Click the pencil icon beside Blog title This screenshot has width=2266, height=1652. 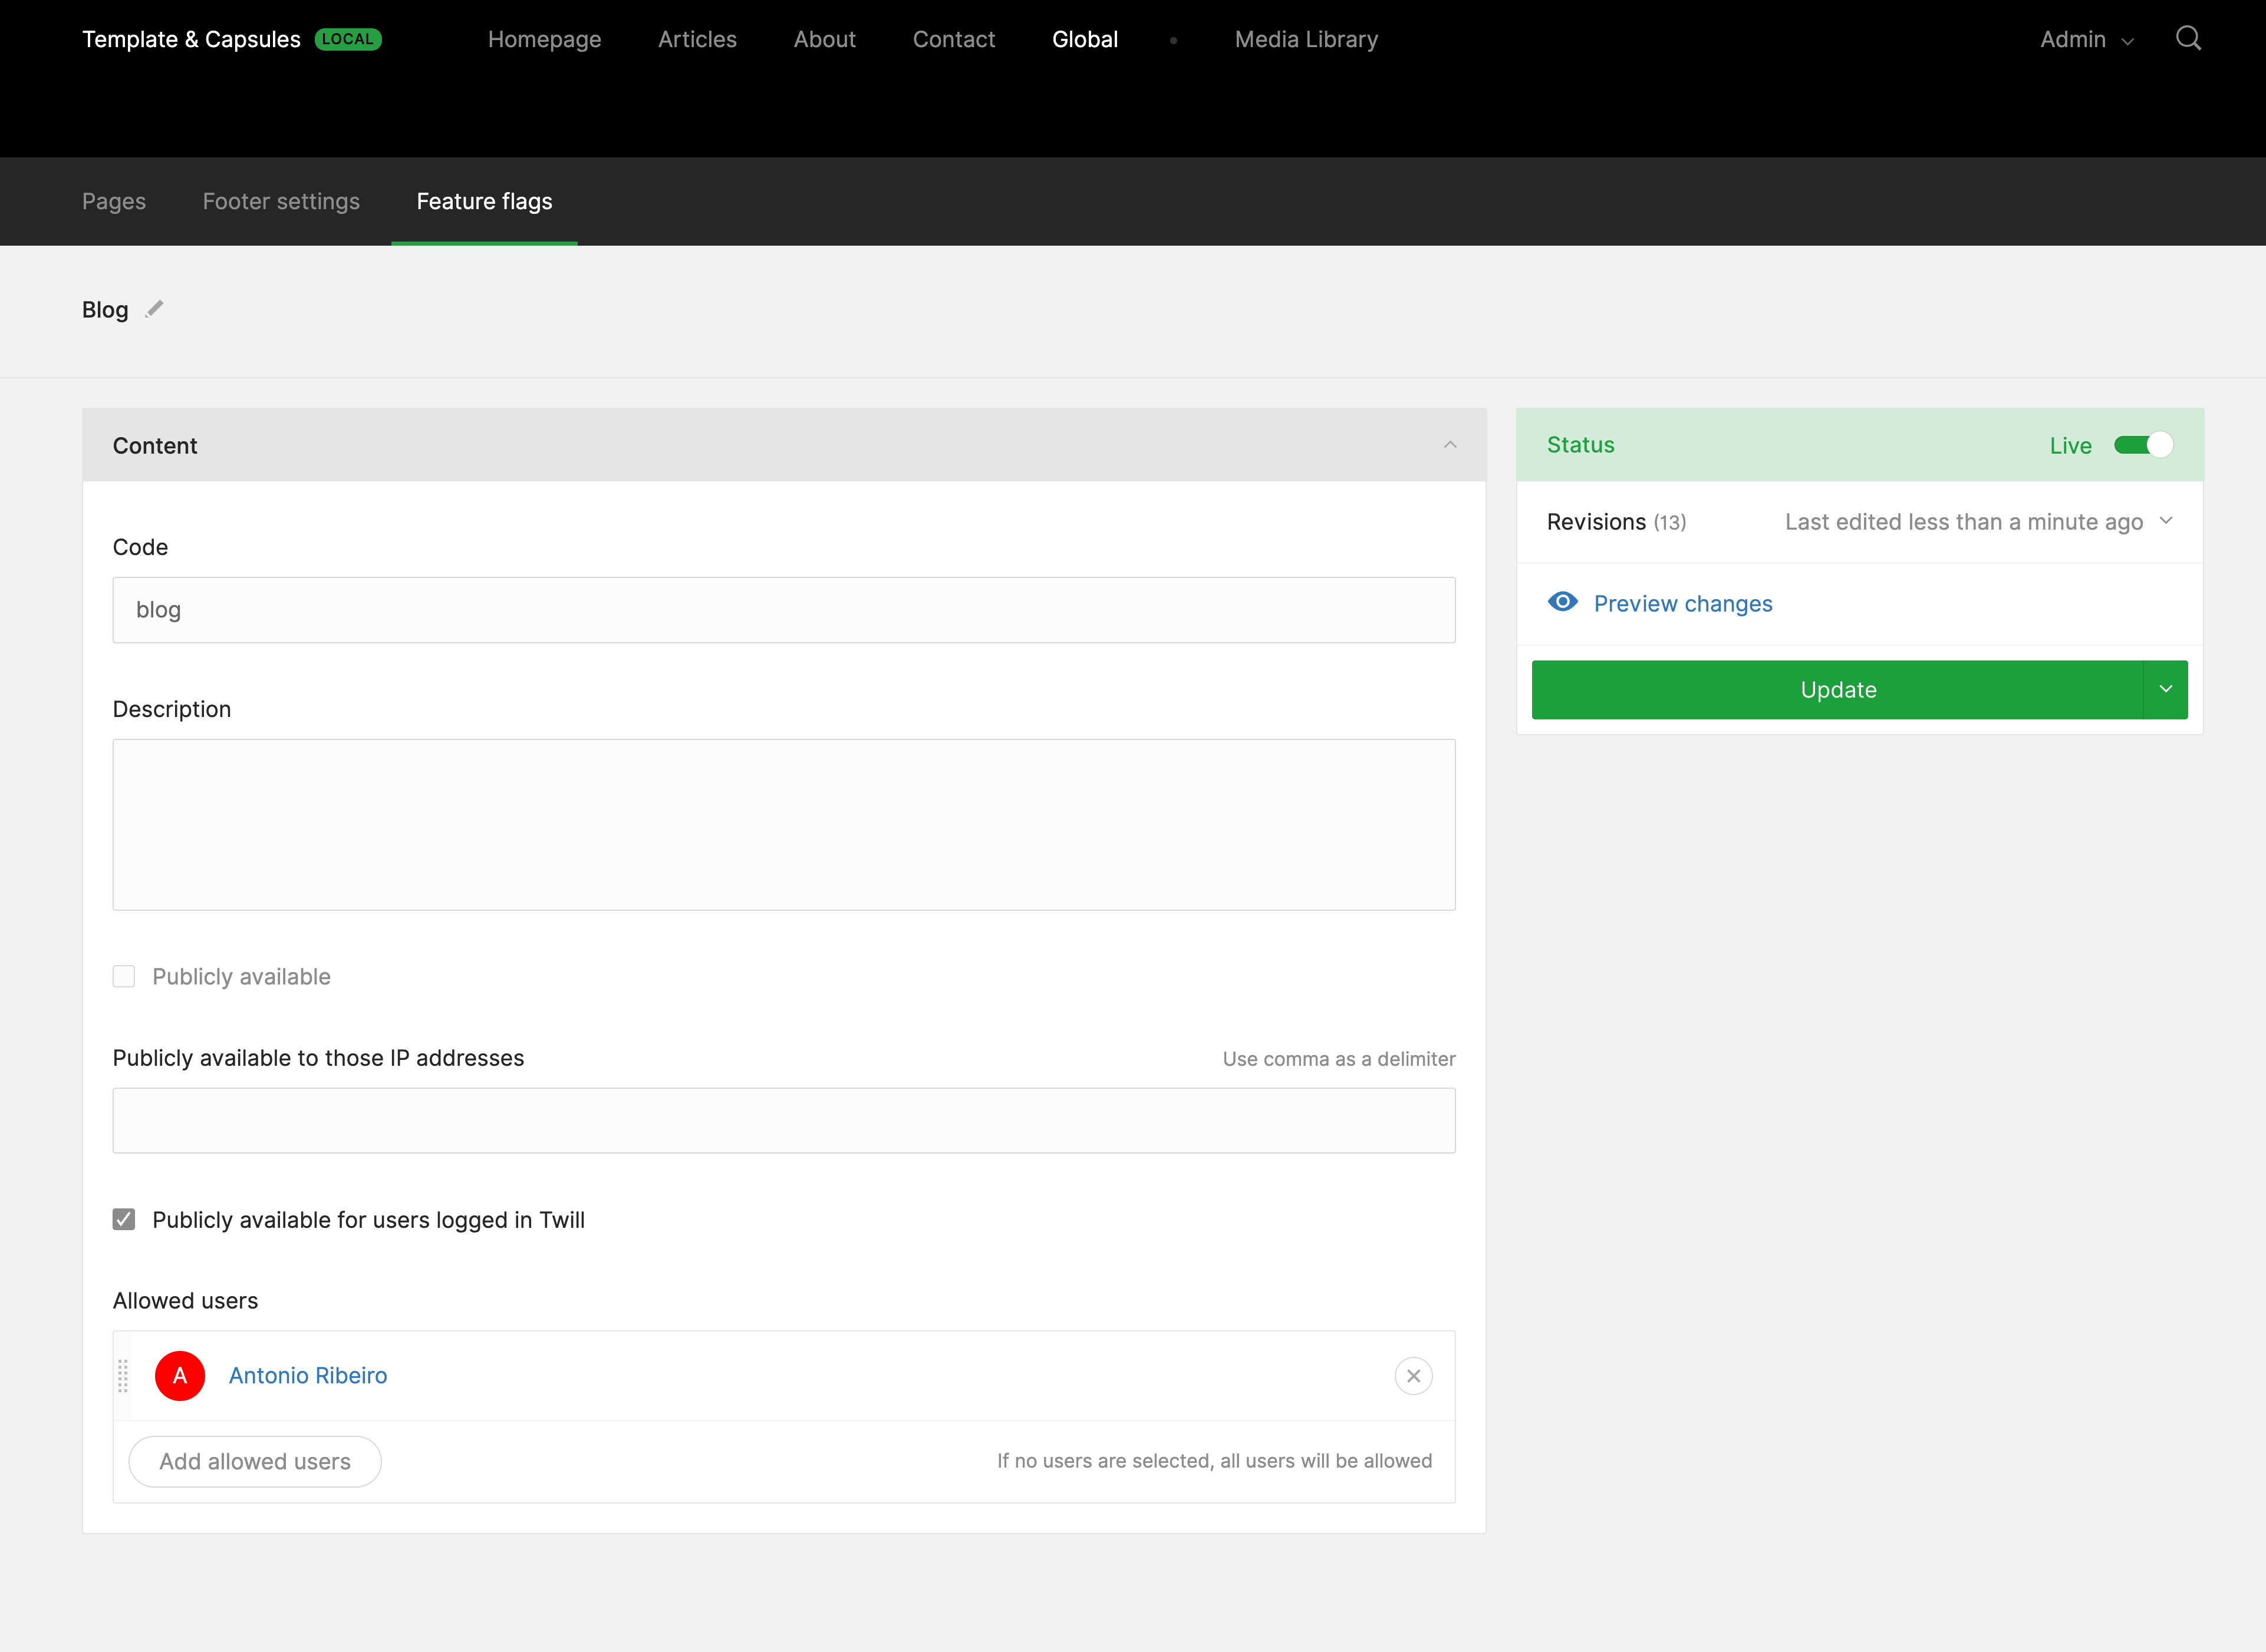[154, 309]
